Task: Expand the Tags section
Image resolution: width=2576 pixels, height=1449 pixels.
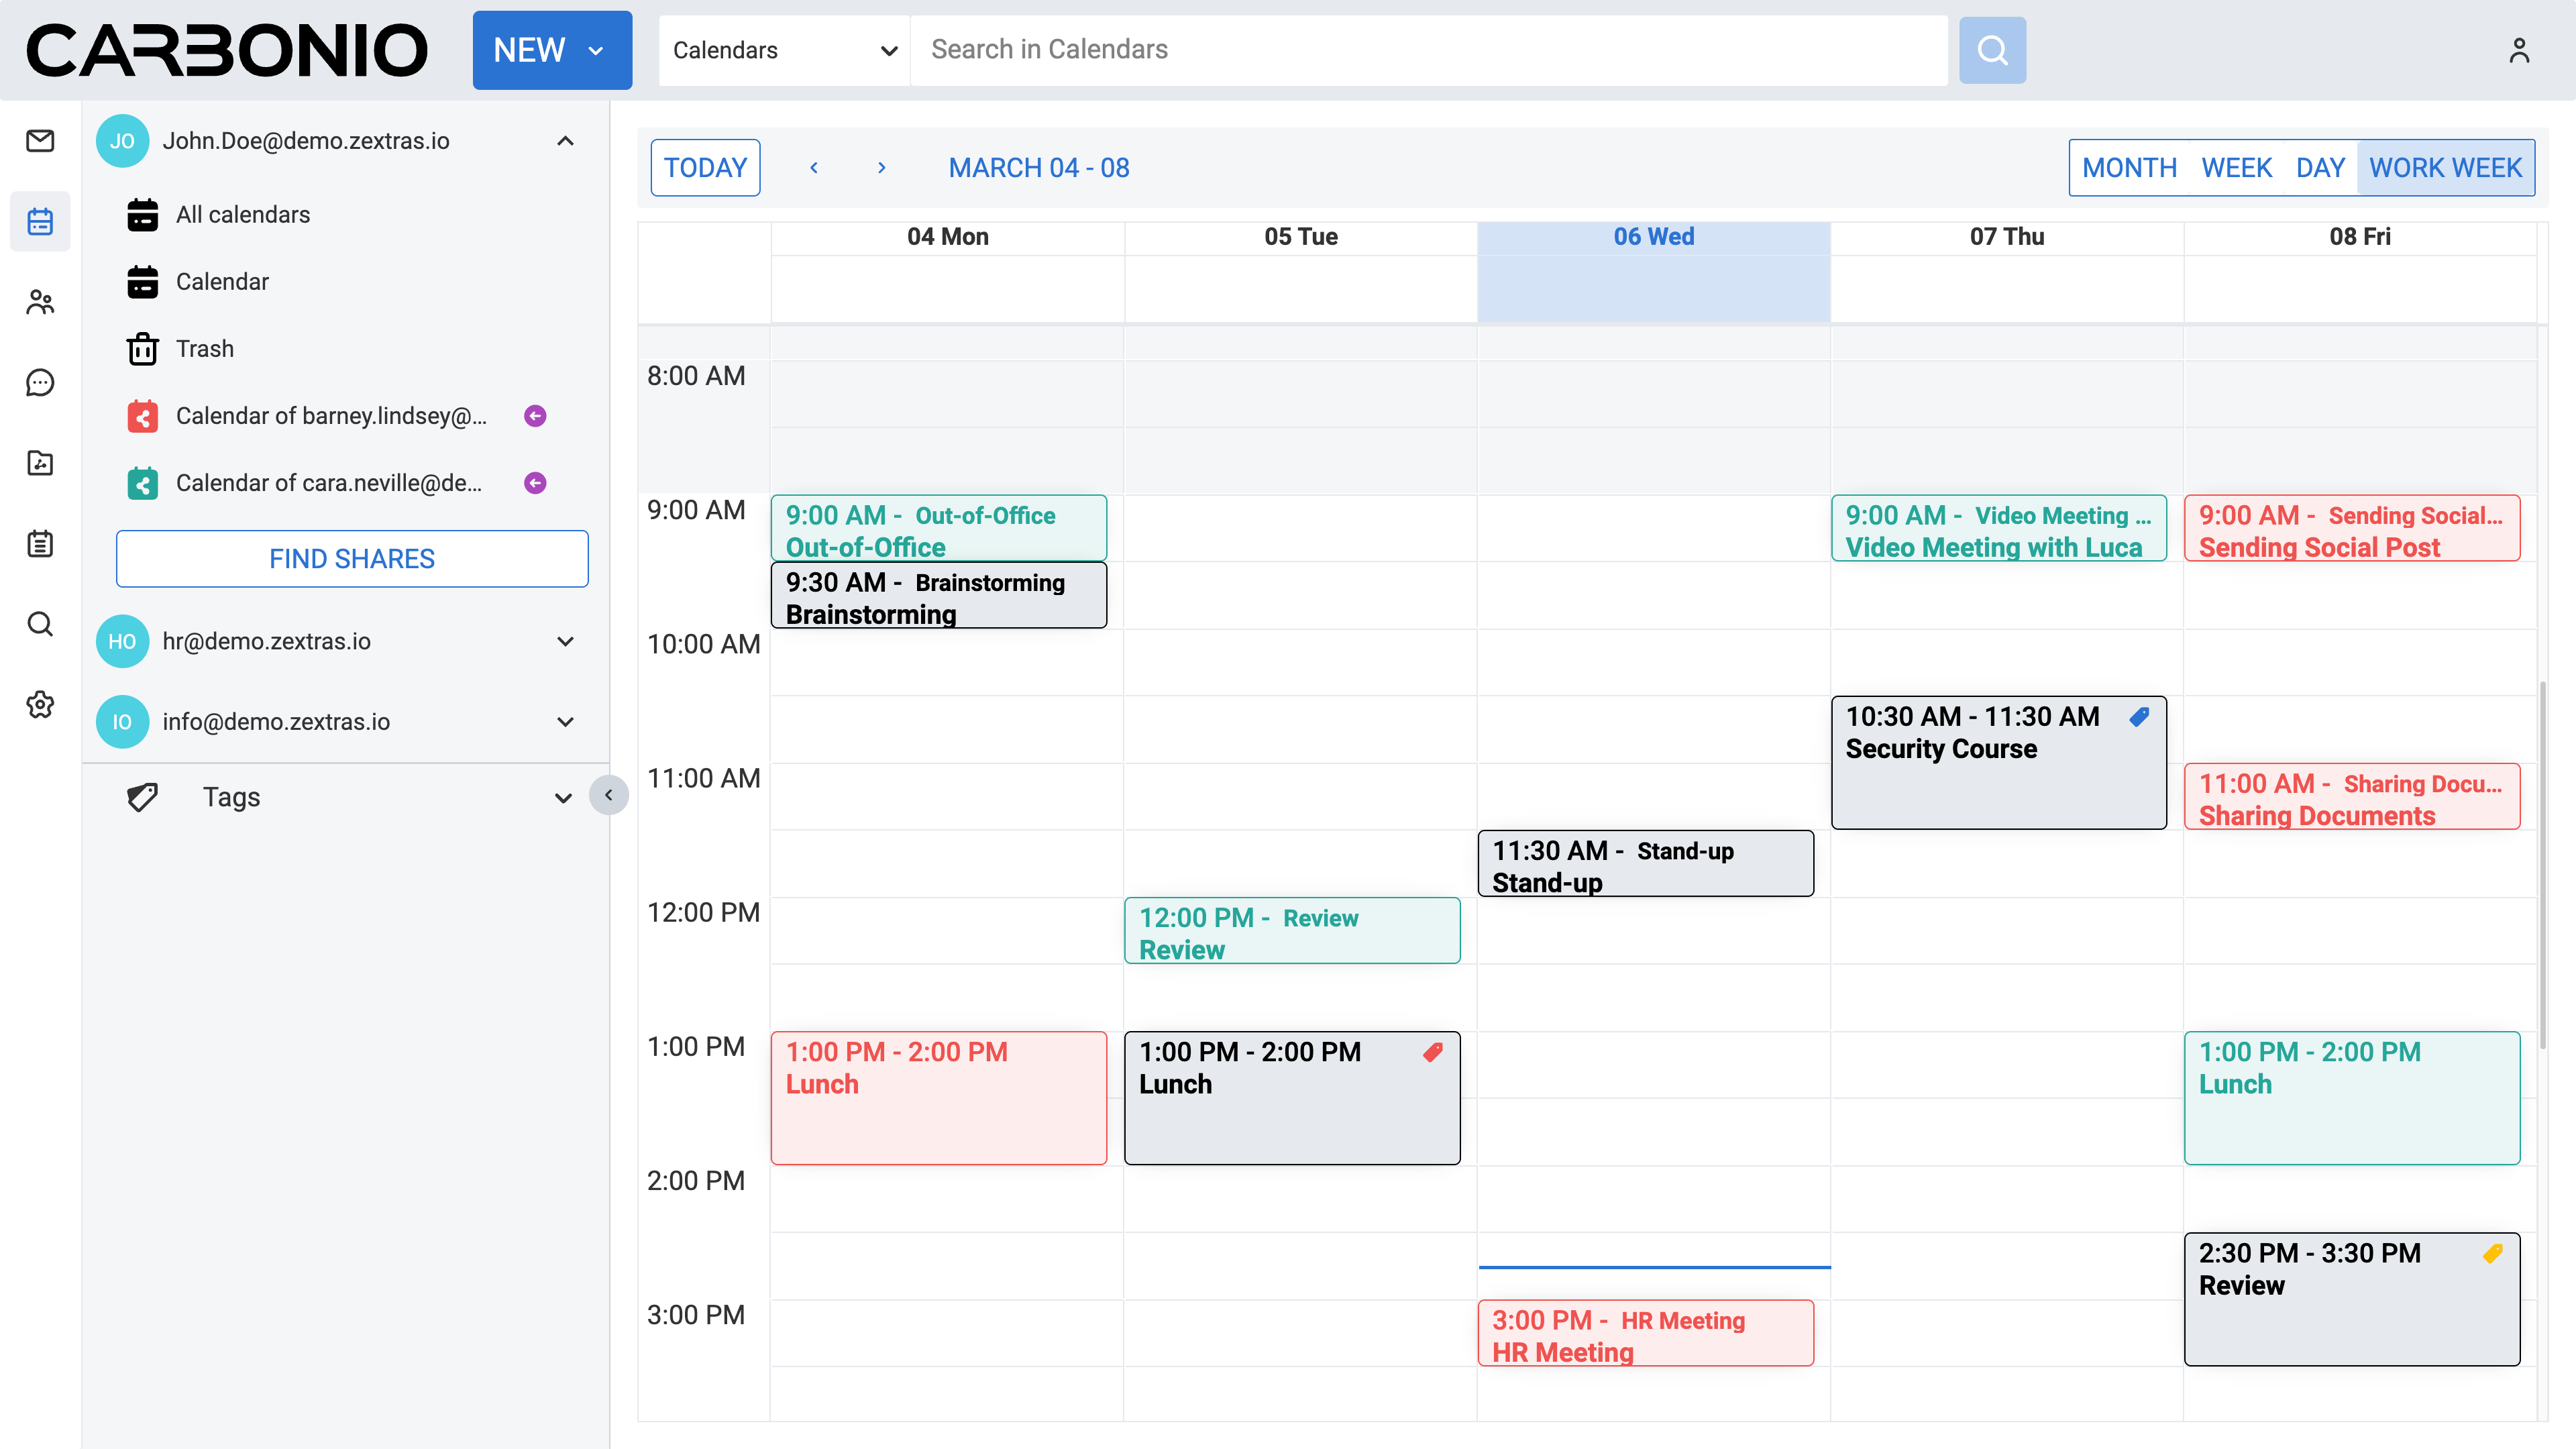Action: (563, 797)
